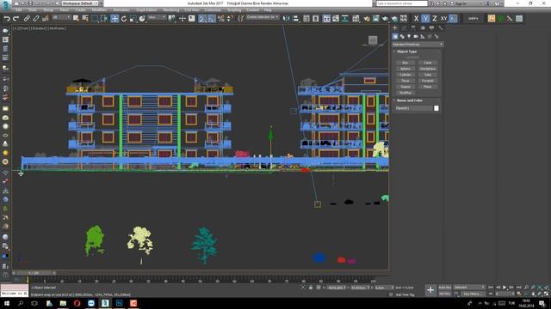Screen dimensions: 551x309
Task: Click the Teapot primitive button
Action: click(406, 87)
